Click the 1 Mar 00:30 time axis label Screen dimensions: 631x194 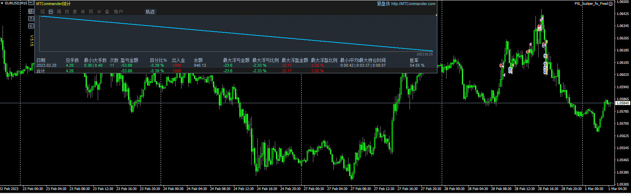pos(594,189)
